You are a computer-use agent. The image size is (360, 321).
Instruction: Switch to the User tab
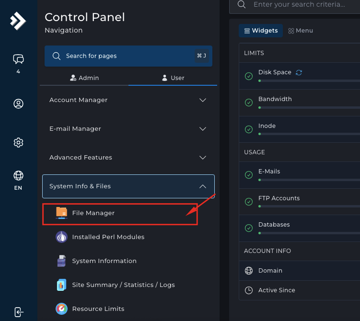point(173,78)
